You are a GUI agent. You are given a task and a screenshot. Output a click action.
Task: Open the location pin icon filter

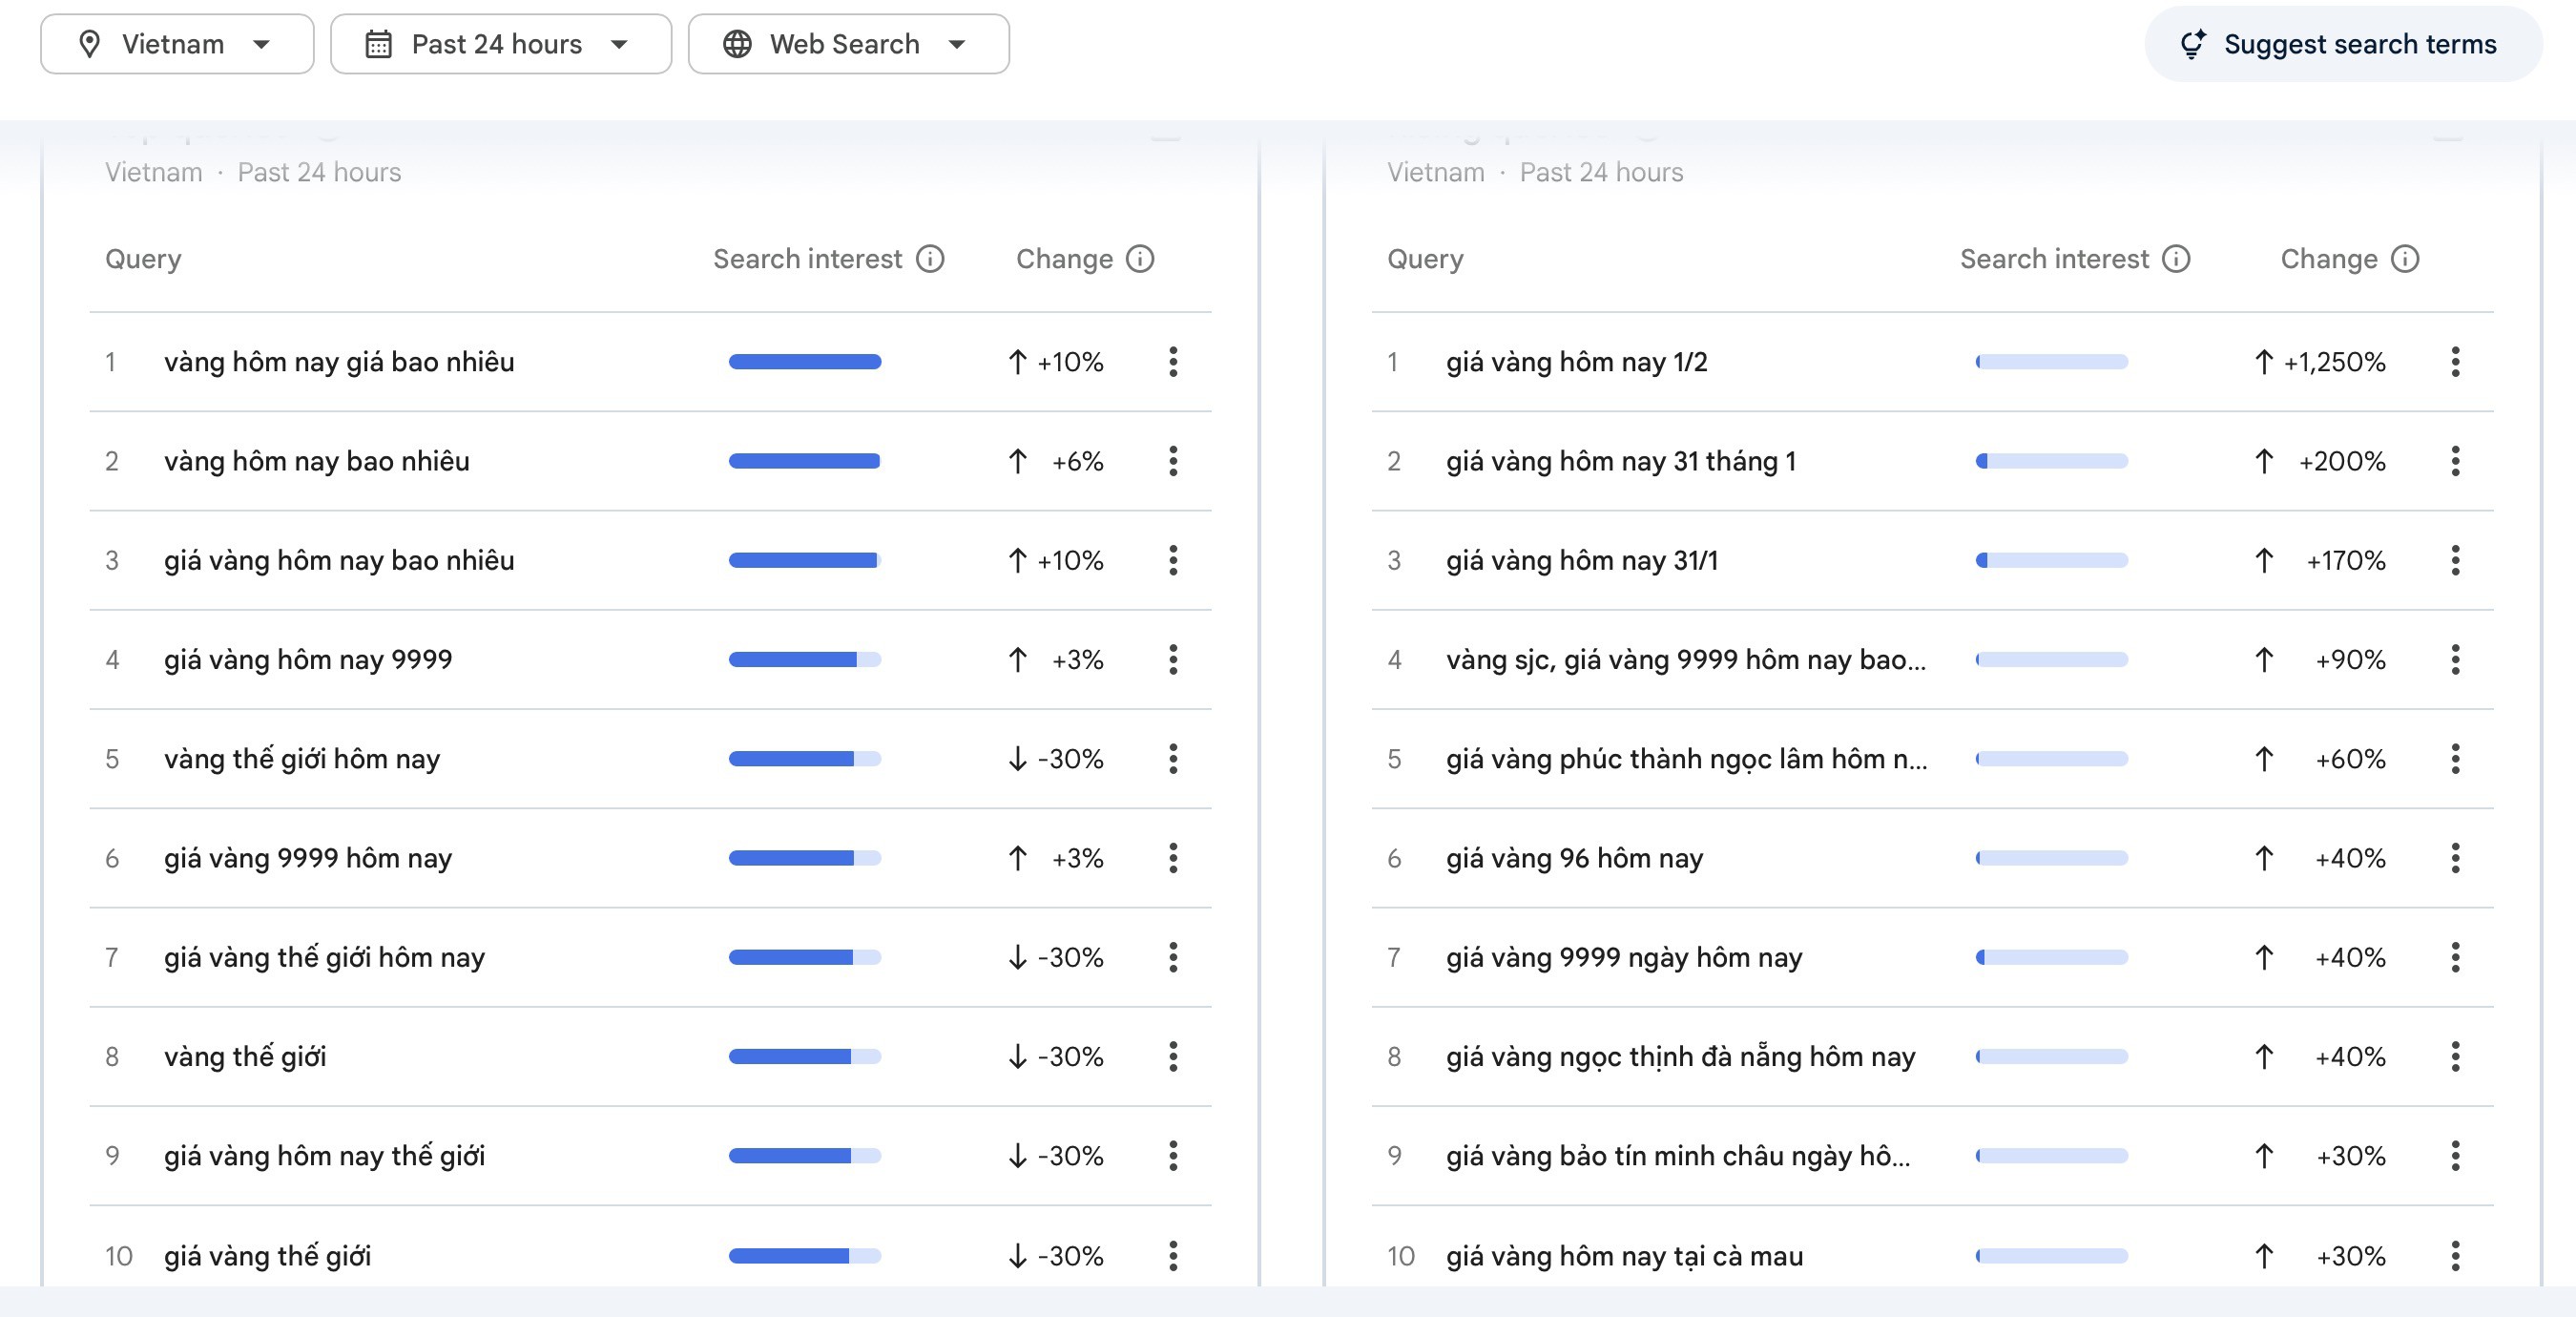[x=91, y=43]
